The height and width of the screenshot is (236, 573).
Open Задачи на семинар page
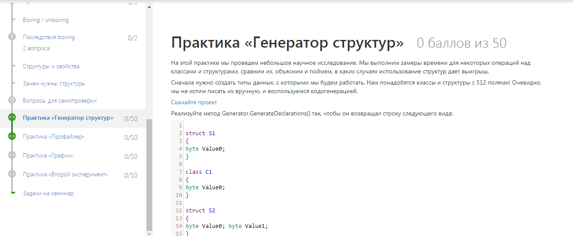[48, 194]
